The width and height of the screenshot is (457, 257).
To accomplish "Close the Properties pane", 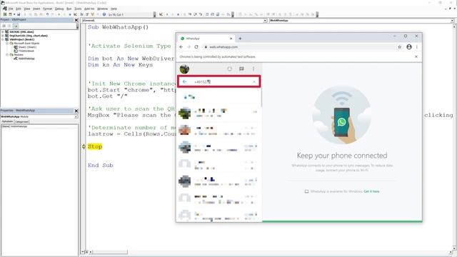I will 76,111.
